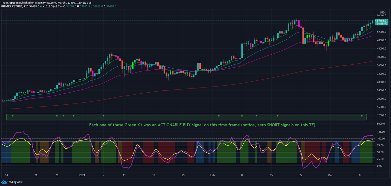Click the 24000.0 price axis label

(382, 90)
